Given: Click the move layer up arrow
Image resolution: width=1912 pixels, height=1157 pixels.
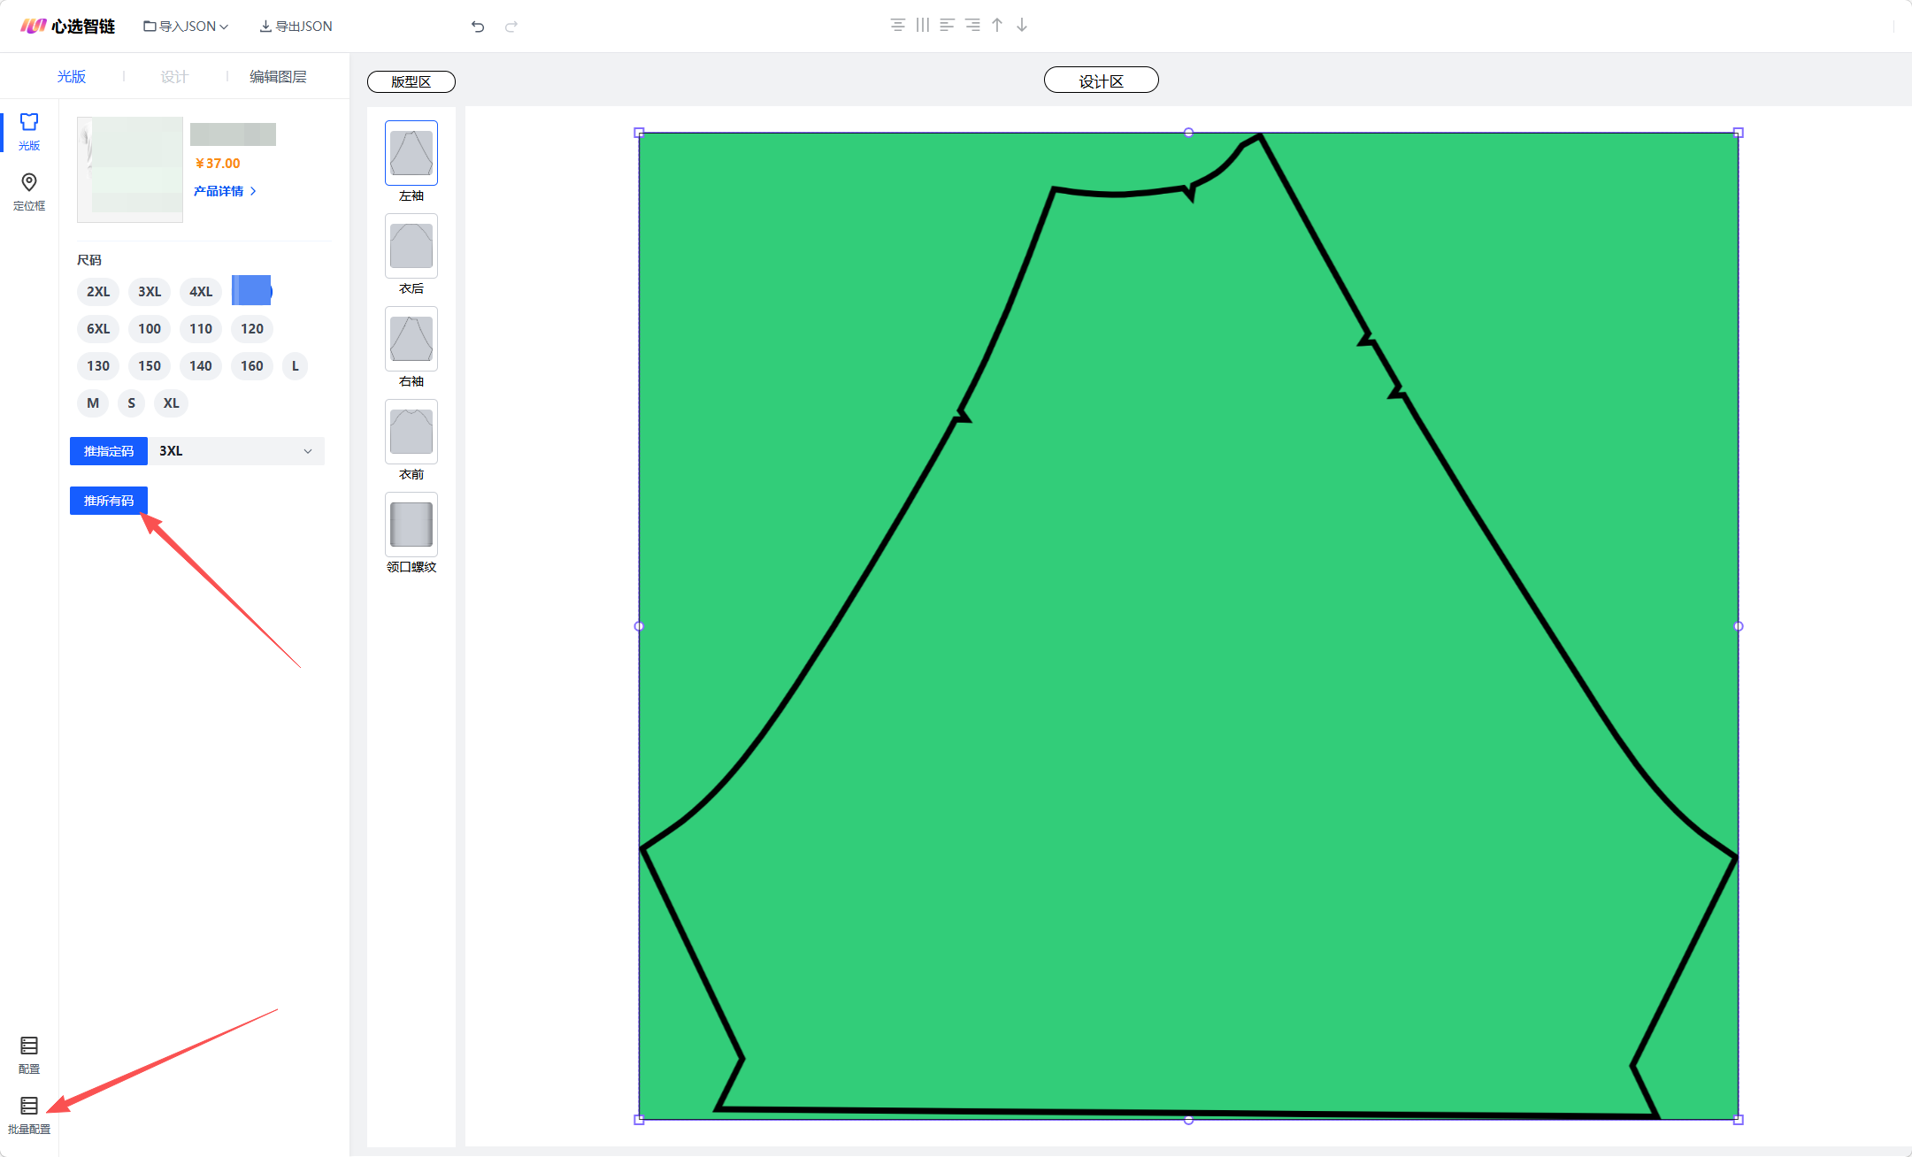Looking at the screenshot, I should tap(997, 25).
